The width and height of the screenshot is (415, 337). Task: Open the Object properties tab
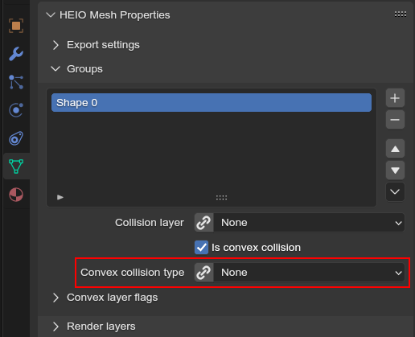click(x=16, y=26)
